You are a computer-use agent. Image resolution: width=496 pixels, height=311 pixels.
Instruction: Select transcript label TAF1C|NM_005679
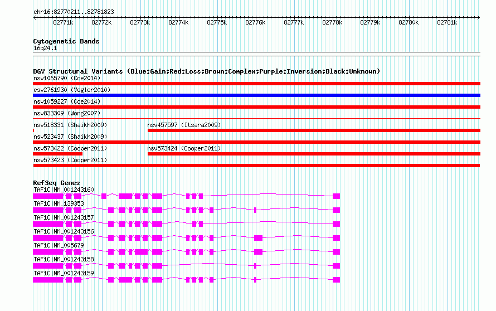point(59,245)
